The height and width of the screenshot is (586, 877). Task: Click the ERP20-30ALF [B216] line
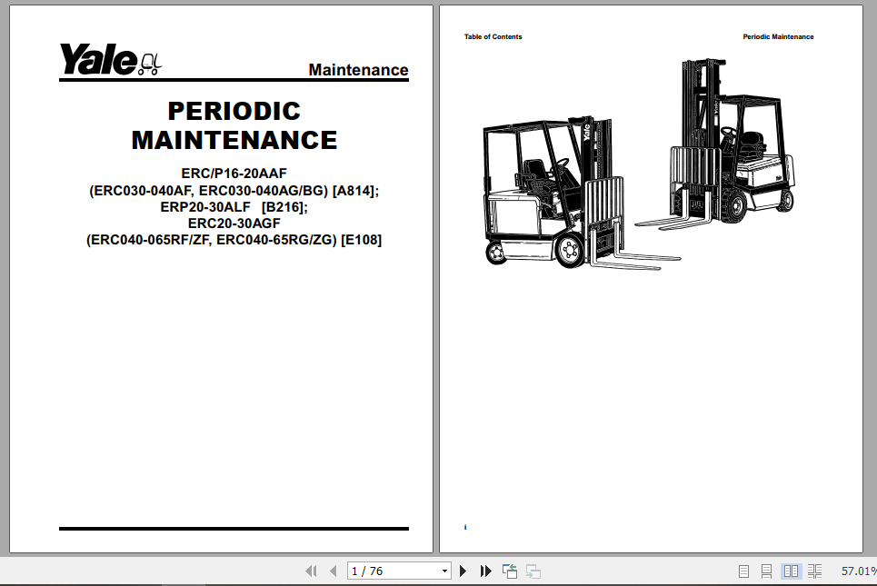234,207
